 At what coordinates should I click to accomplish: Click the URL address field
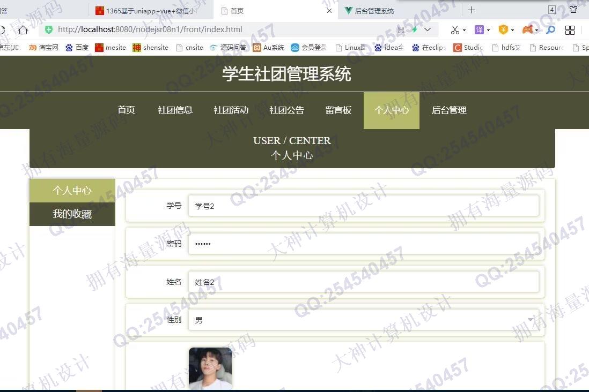tap(225, 29)
